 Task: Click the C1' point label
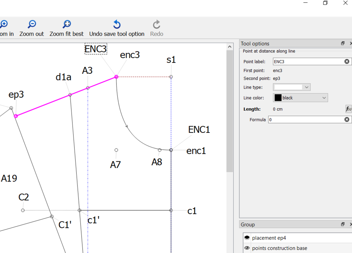65,225
